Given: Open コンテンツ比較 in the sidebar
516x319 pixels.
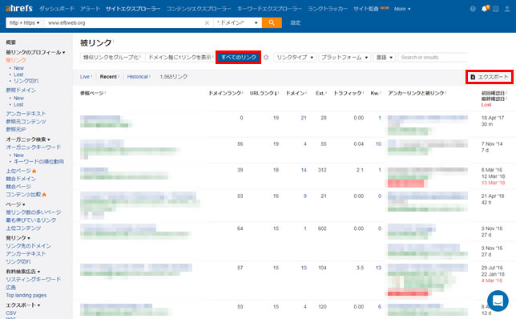Looking at the screenshot, I should (23, 195).
